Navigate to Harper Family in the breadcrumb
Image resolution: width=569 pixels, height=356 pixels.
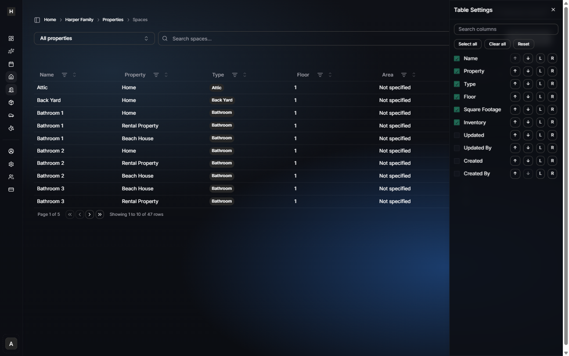[x=79, y=19]
